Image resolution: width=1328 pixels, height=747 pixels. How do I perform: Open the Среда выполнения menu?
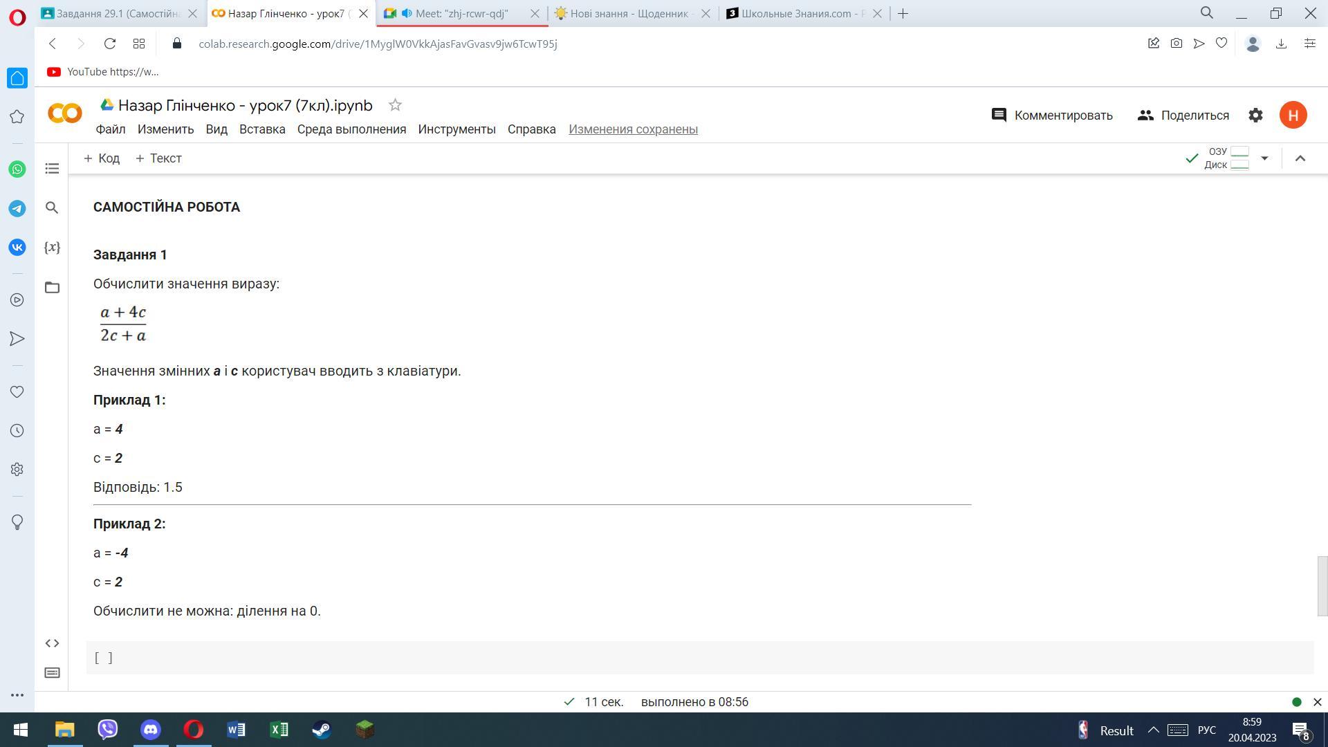point(351,129)
